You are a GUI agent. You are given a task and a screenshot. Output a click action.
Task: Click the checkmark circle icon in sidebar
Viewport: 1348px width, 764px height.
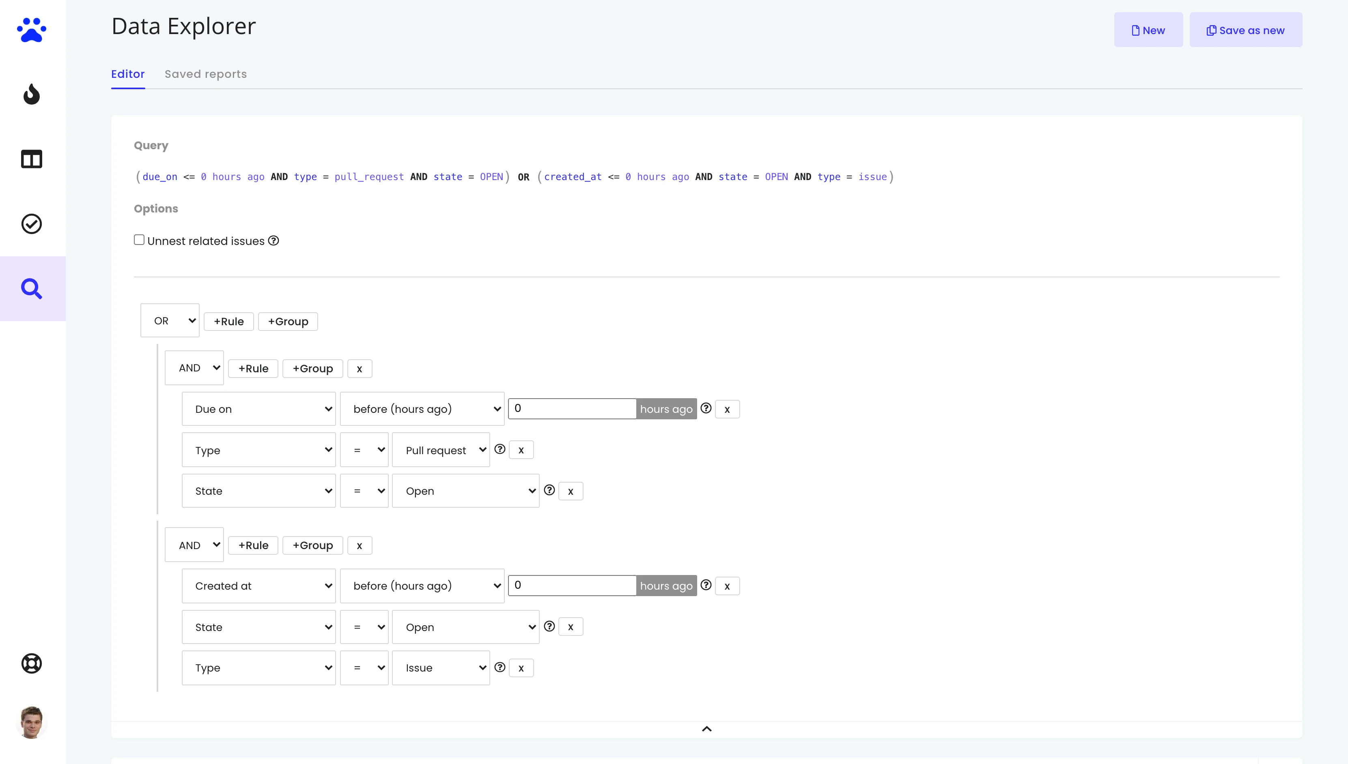(x=31, y=223)
